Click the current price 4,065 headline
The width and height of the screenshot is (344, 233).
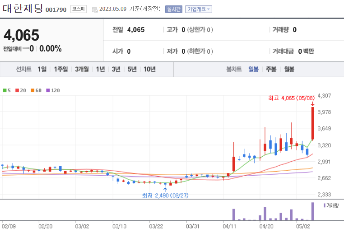point(22,35)
